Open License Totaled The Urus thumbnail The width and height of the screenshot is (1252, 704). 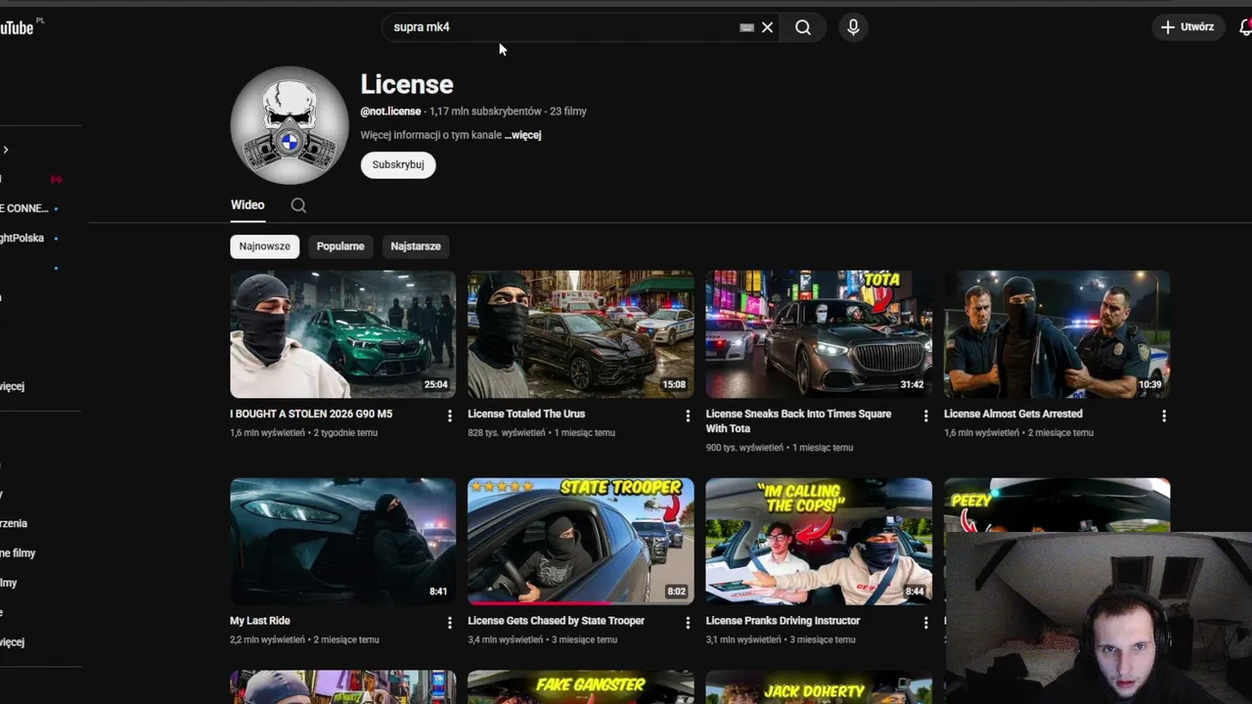click(x=581, y=334)
